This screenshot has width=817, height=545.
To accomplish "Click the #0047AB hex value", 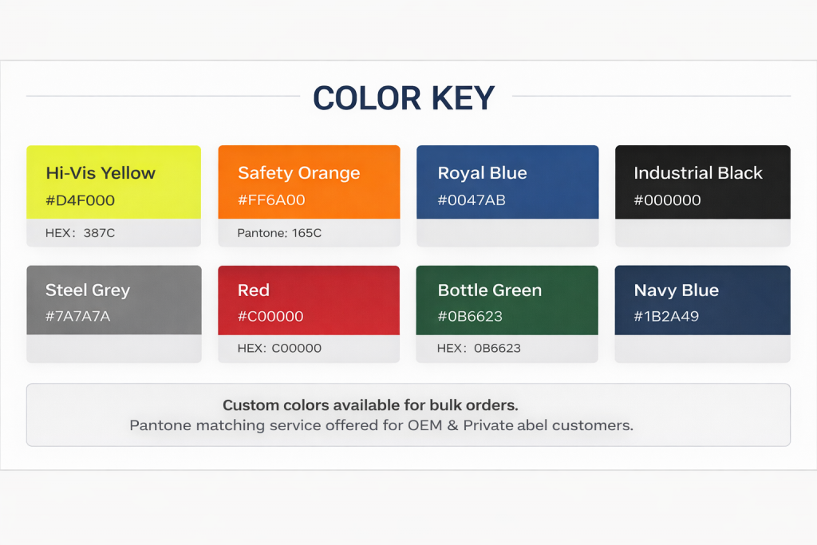I will point(472,200).
